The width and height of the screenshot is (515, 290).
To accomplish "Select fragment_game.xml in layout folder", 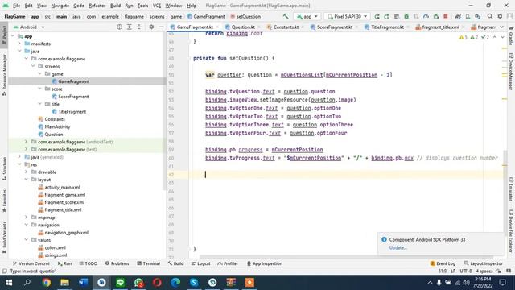I will pyautogui.click(x=64, y=195).
